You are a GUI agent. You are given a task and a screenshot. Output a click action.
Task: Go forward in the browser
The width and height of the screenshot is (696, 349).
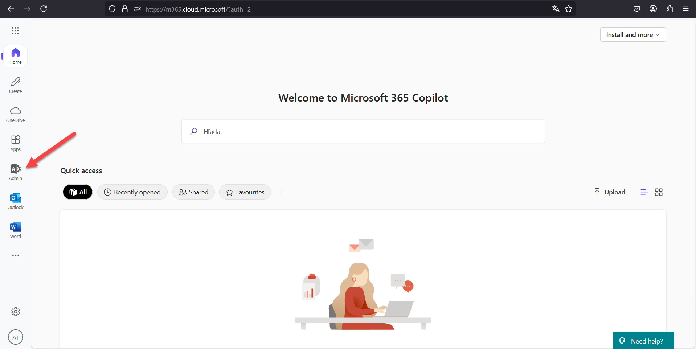point(27,9)
